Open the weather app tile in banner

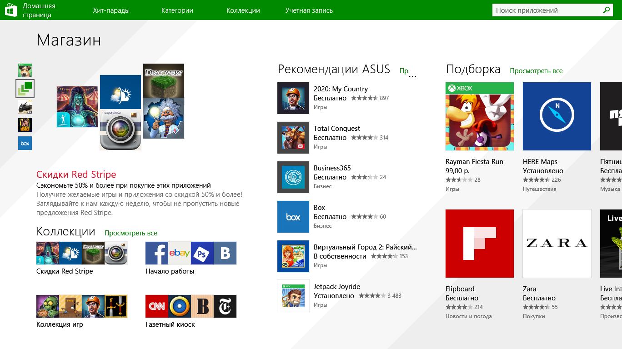tap(120, 92)
